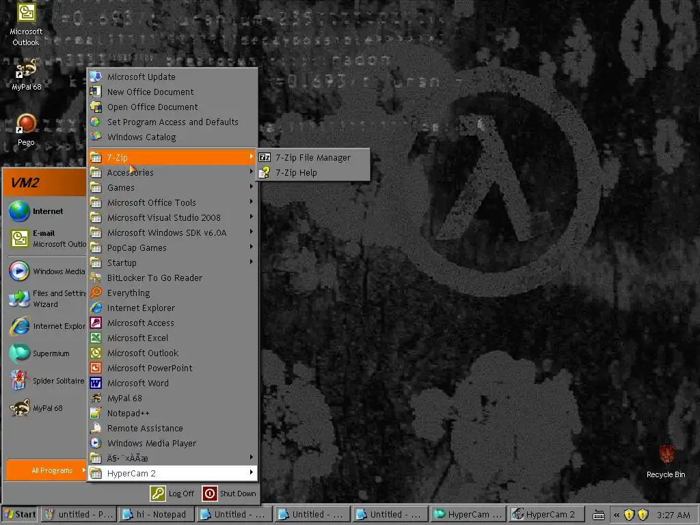Viewport: 700px width, 525px height.
Task: Click BitLocker To Go Reader icon
Action: (96, 278)
